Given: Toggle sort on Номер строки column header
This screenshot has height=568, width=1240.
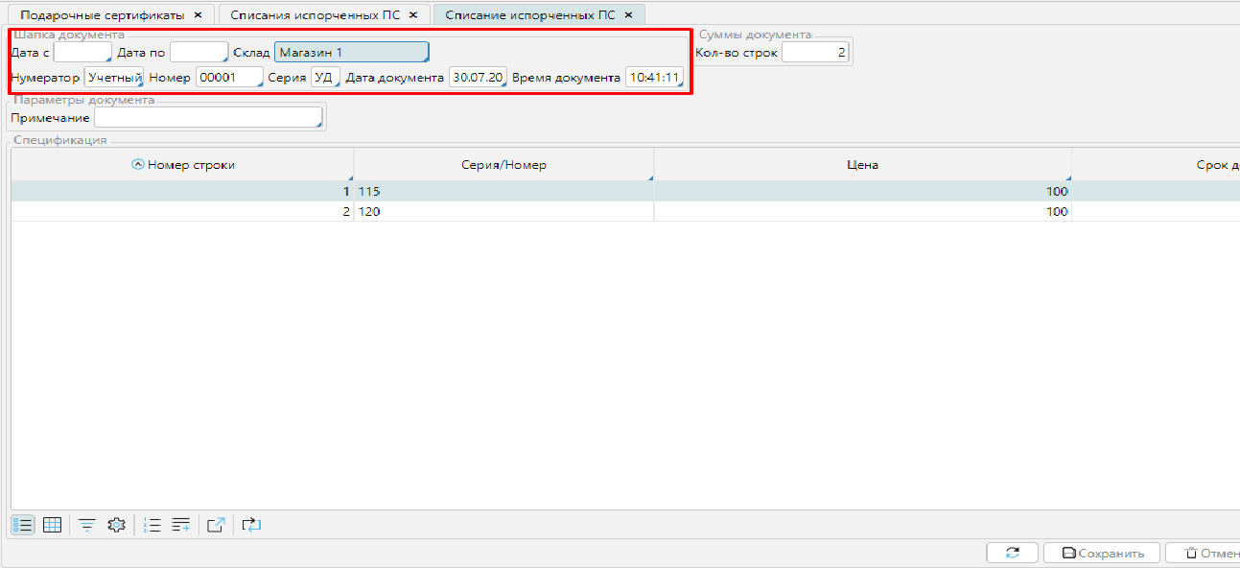Looking at the screenshot, I should tap(182, 165).
